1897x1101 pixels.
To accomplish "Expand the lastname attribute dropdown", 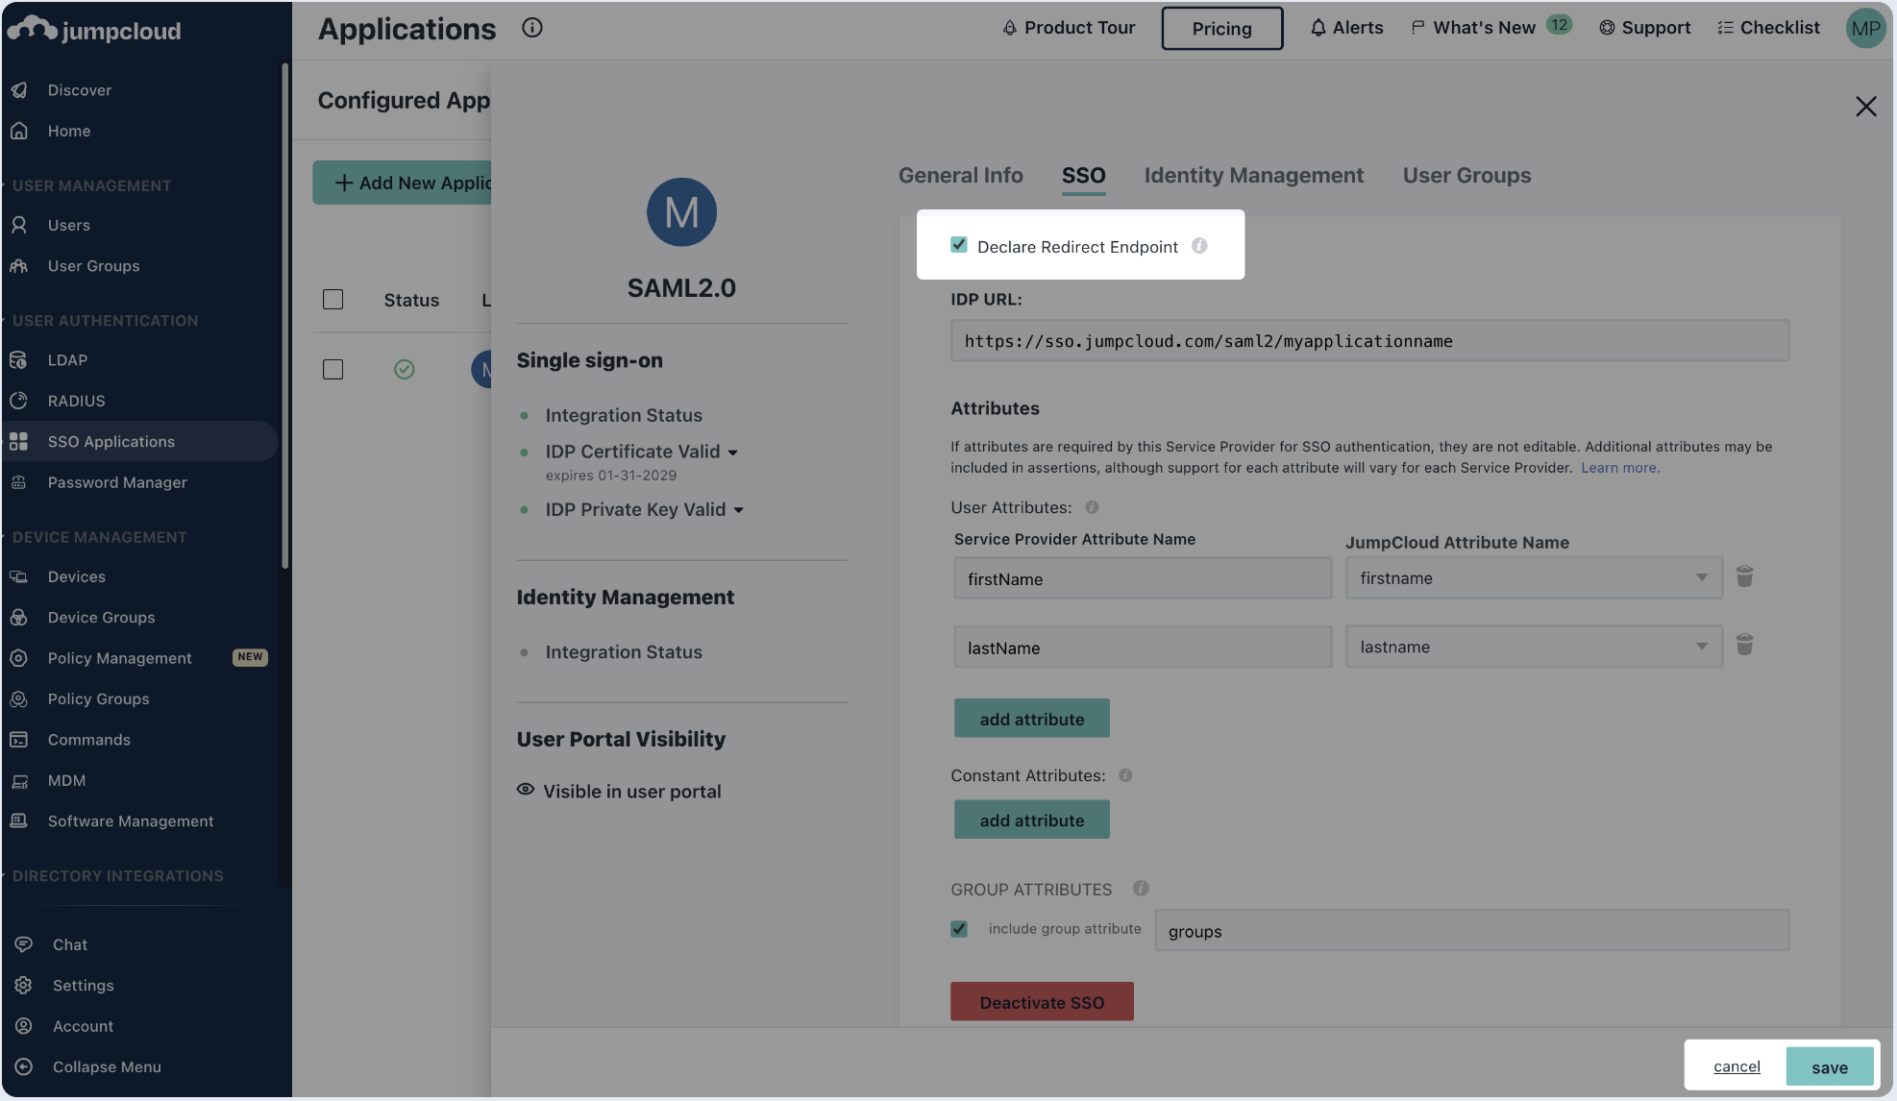I will click(1533, 648).
